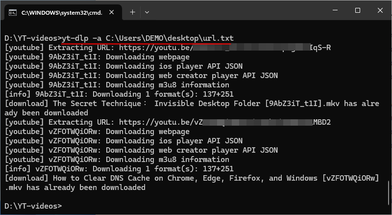Minimize the terminal window
392x215 pixels.
[x=335, y=10]
